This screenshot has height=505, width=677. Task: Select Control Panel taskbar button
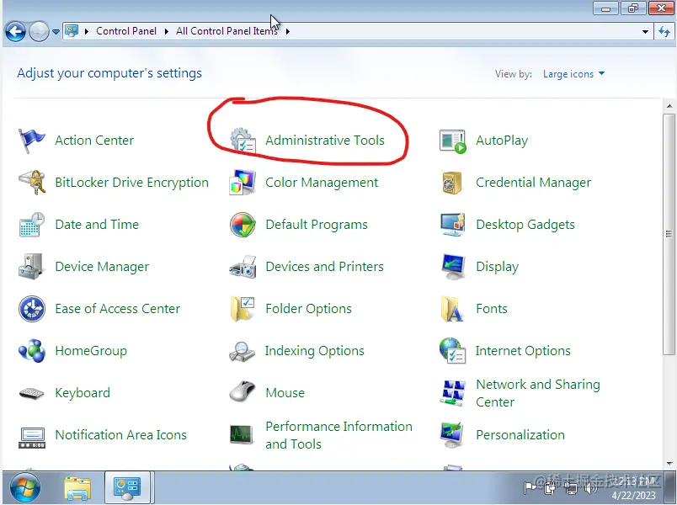pos(127,487)
